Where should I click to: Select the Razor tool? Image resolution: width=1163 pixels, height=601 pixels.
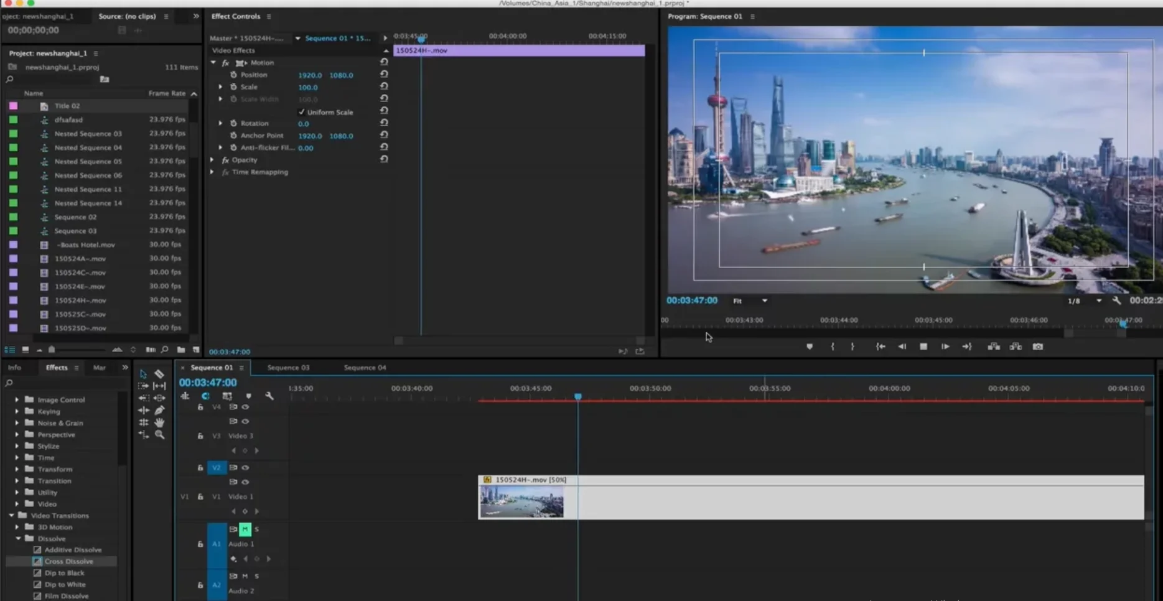159,374
